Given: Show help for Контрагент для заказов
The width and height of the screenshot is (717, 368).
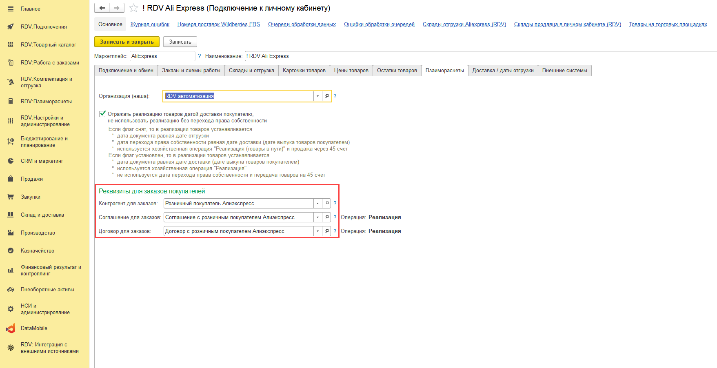Looking at the screenshot, I should 335,203.
